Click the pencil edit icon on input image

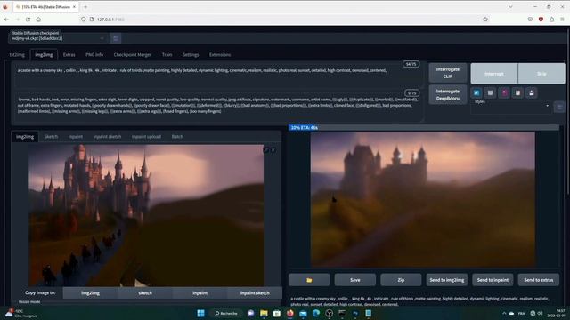[x=266, y=150]
